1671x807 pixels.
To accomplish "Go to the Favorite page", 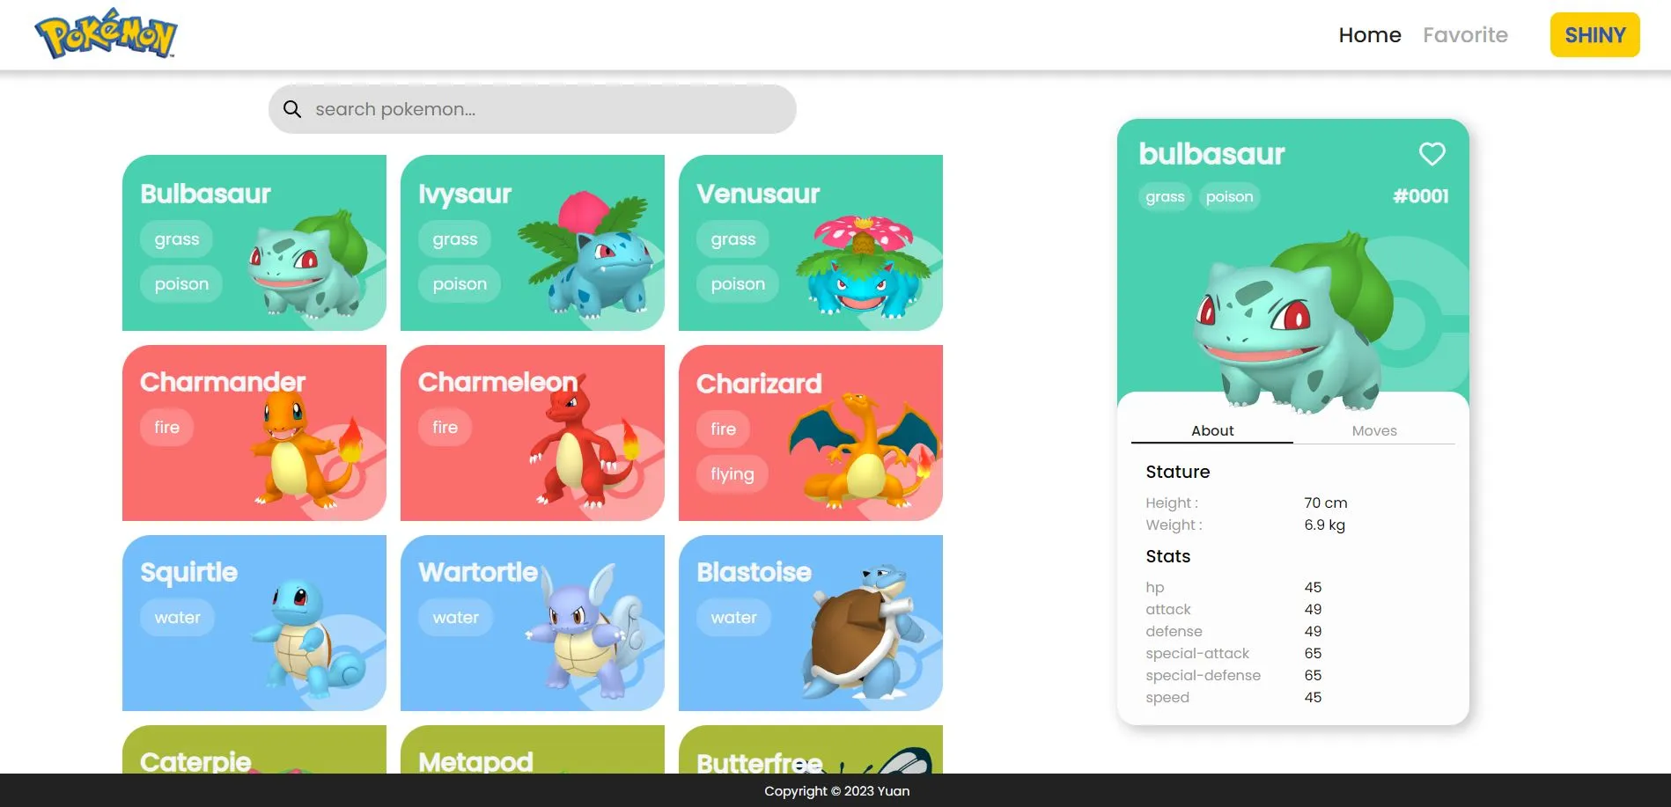I will pos(1465,35).
